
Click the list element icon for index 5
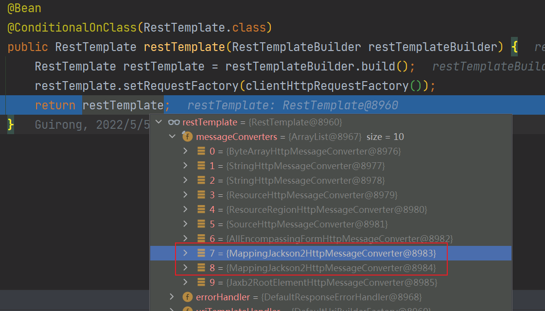(201, 224)
